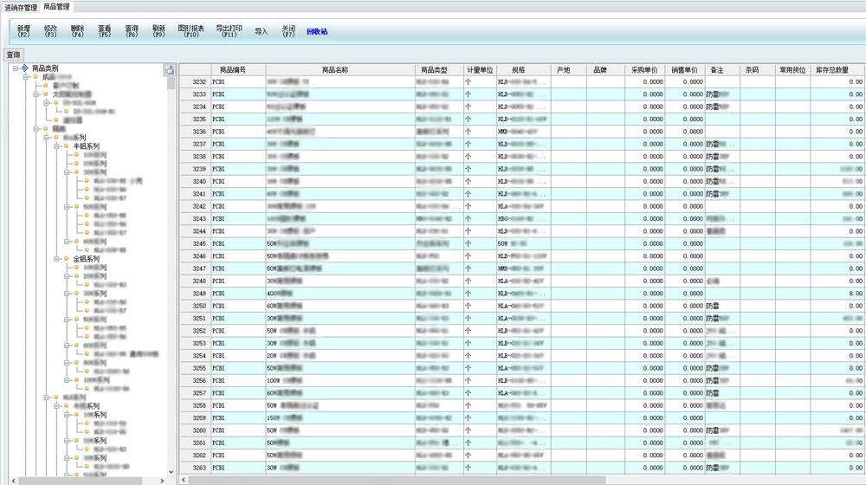Collapse the 商品类别 root tree node
Viewport: 866px width, 485px height.
tap(16, 68)
